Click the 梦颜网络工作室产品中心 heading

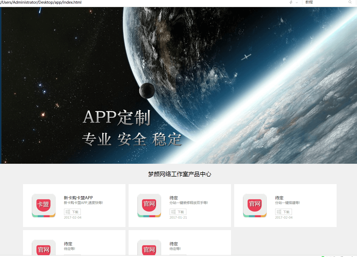click(x=180, y=174)
